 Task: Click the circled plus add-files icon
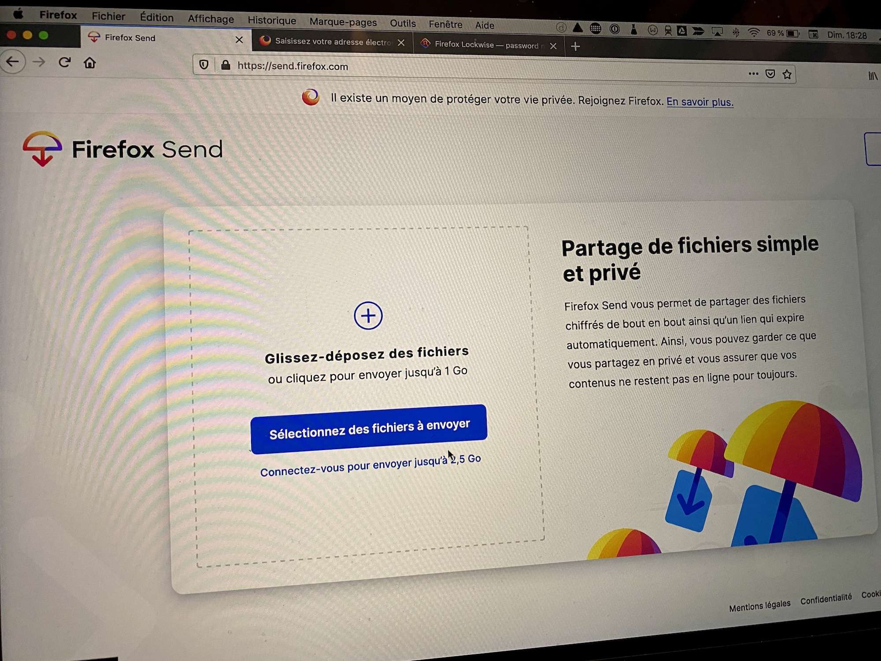(368, 316)
